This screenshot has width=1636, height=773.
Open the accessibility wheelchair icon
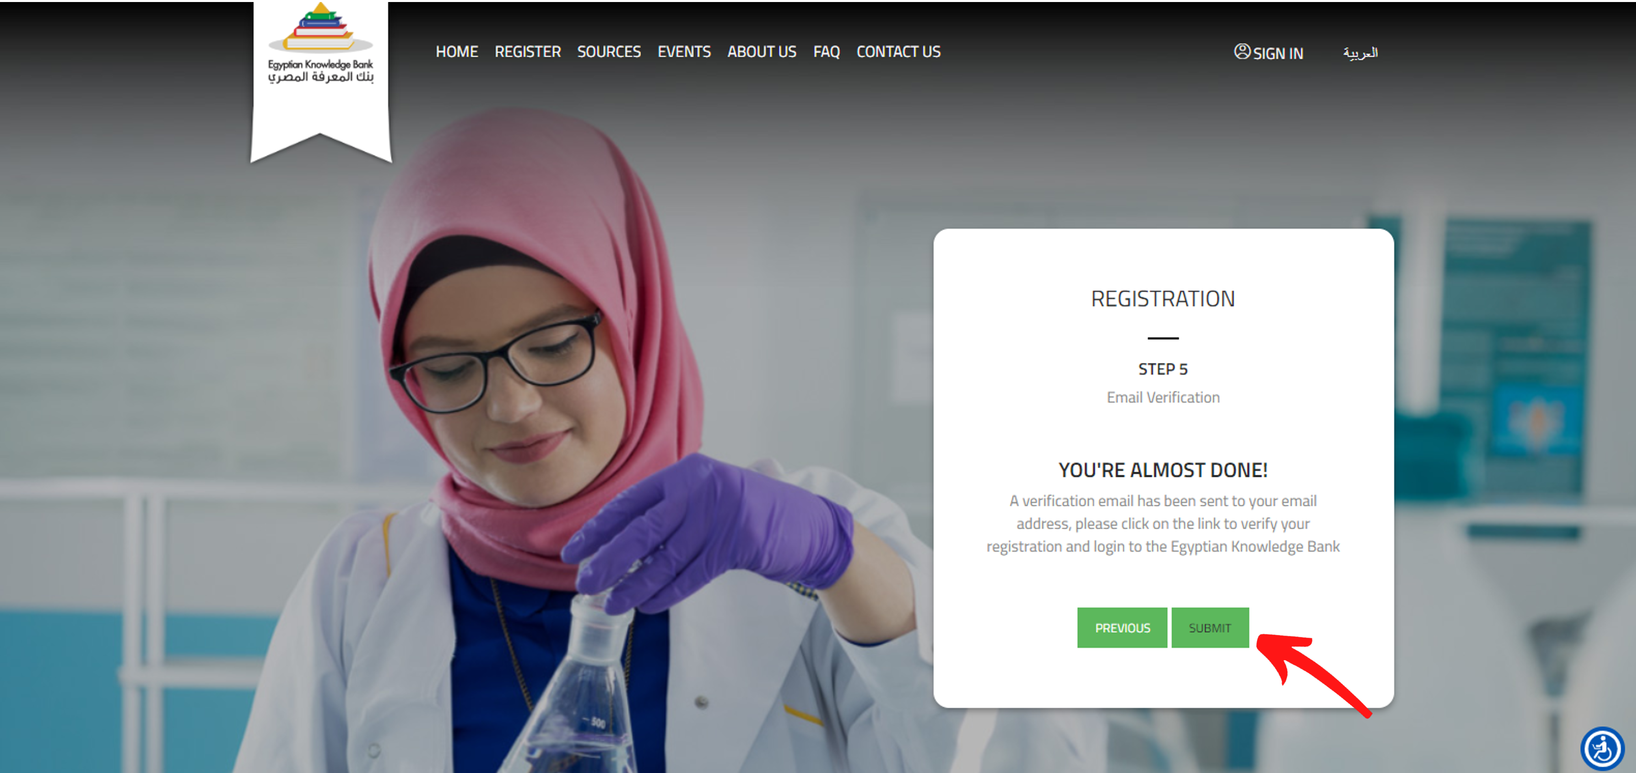click(1602, 749)
